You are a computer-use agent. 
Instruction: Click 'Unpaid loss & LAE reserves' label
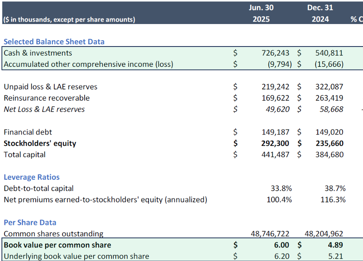click(51, 87)
